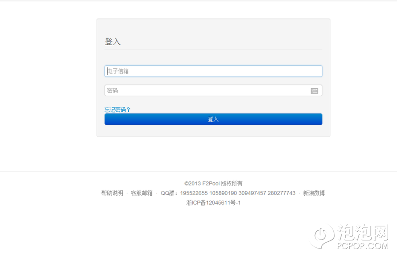Click the 电子信箱 email input field
The image size is (397, 258).
tap(213, 71)
